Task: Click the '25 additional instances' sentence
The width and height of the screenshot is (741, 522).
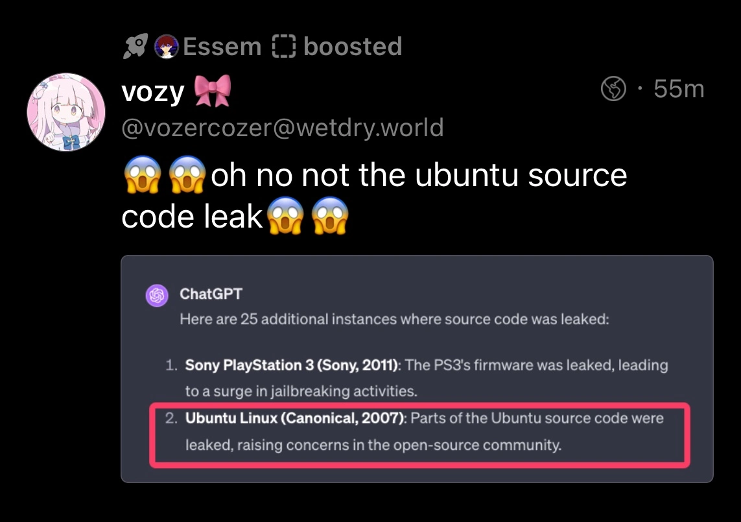Action: pyautogui.click(x=394, y=319)
